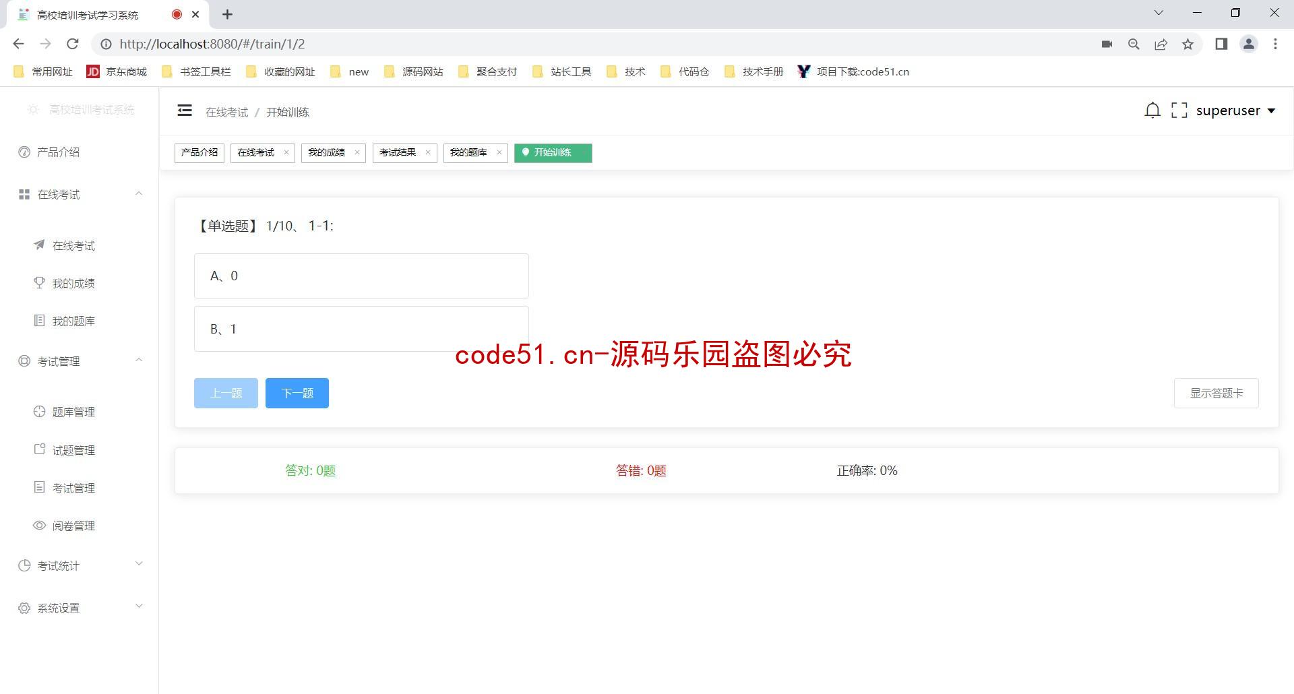
Task: Click the address bar URL field
Action: tap(593, 44)
